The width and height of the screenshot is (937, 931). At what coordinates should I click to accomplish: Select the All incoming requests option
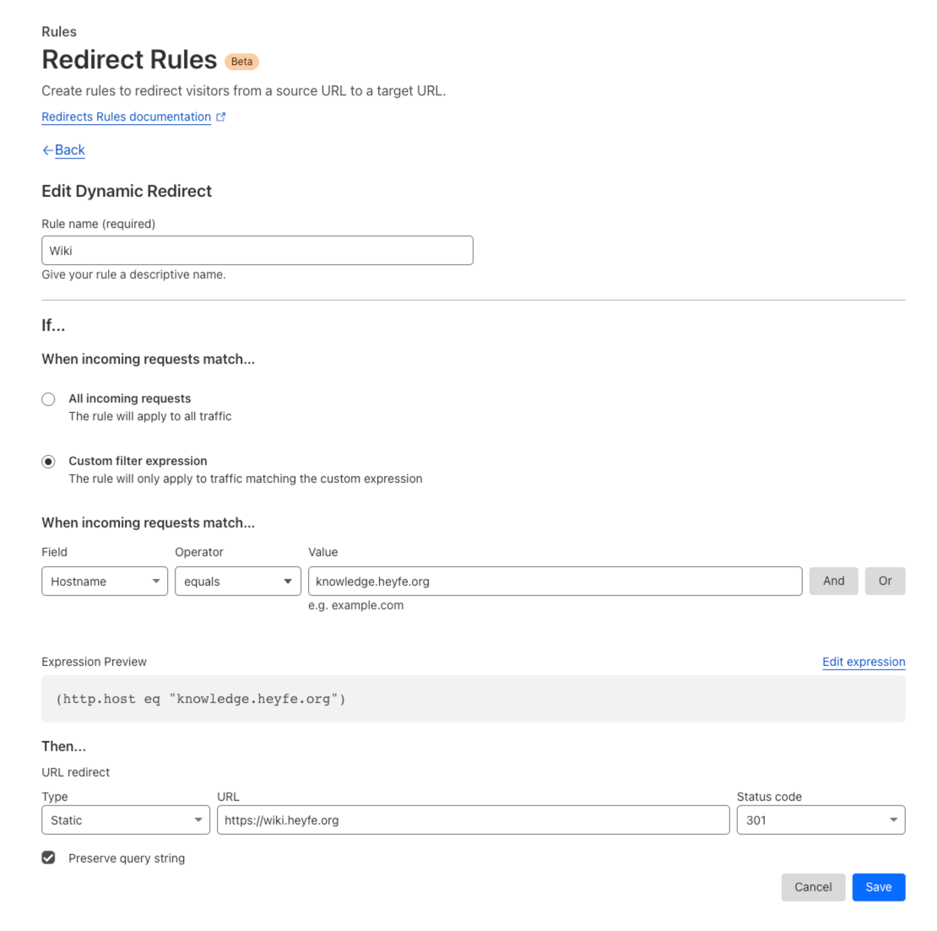coord(49,399)
